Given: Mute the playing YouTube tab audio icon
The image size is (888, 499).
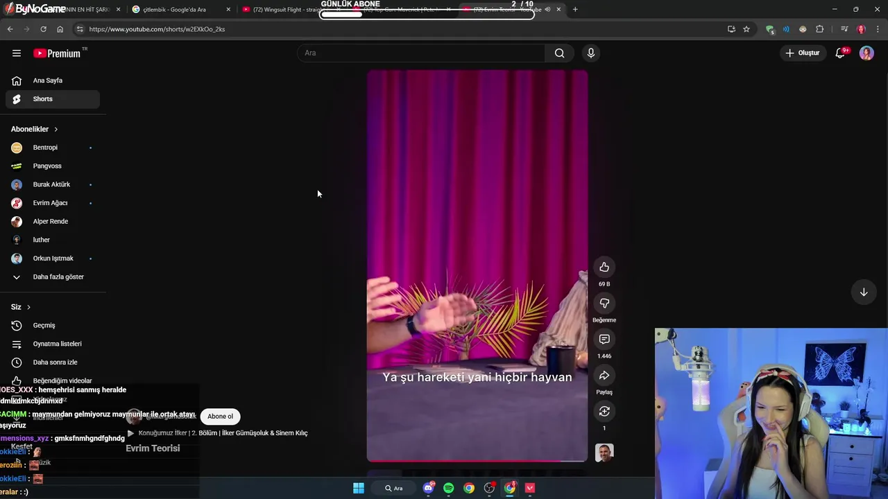Looking at the screenshot, I should [x=547, y=10].
